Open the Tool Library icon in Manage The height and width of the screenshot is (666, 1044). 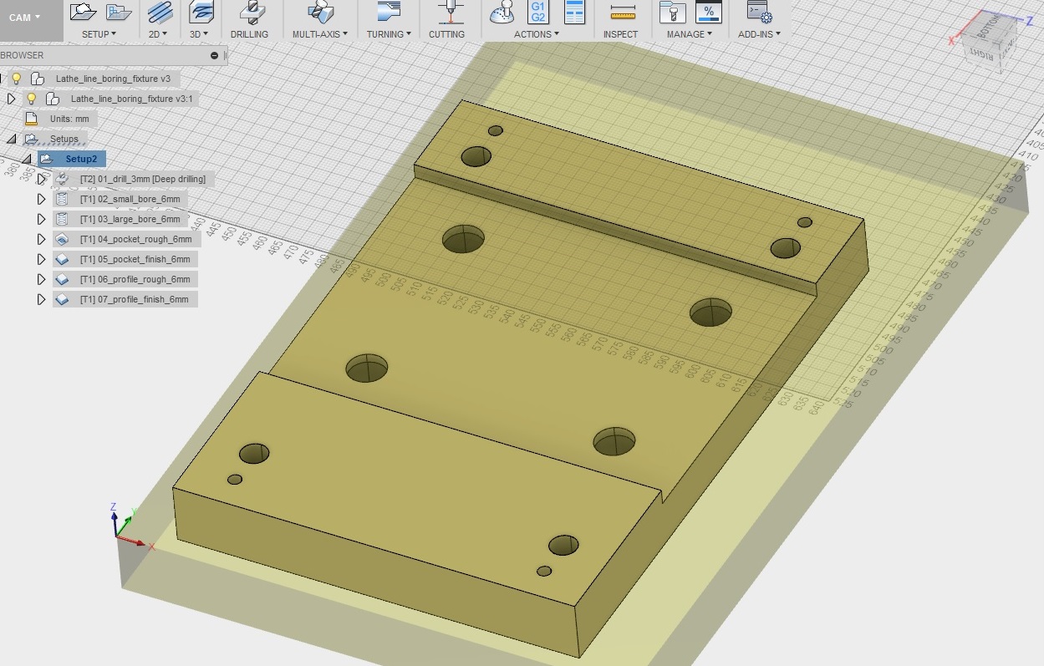pyautogui.click(x=671, y=13)
